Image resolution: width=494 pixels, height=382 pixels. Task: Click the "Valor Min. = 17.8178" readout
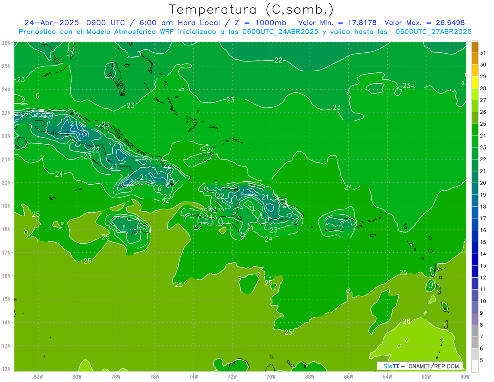pos(338,23)
